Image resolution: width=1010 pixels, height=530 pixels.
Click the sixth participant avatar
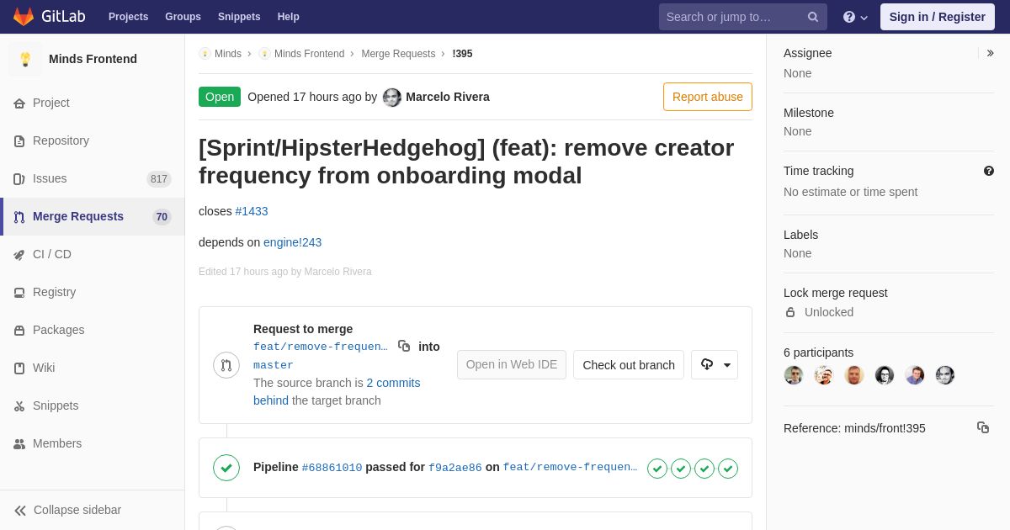pyautogui.click(x=945, y=375)
